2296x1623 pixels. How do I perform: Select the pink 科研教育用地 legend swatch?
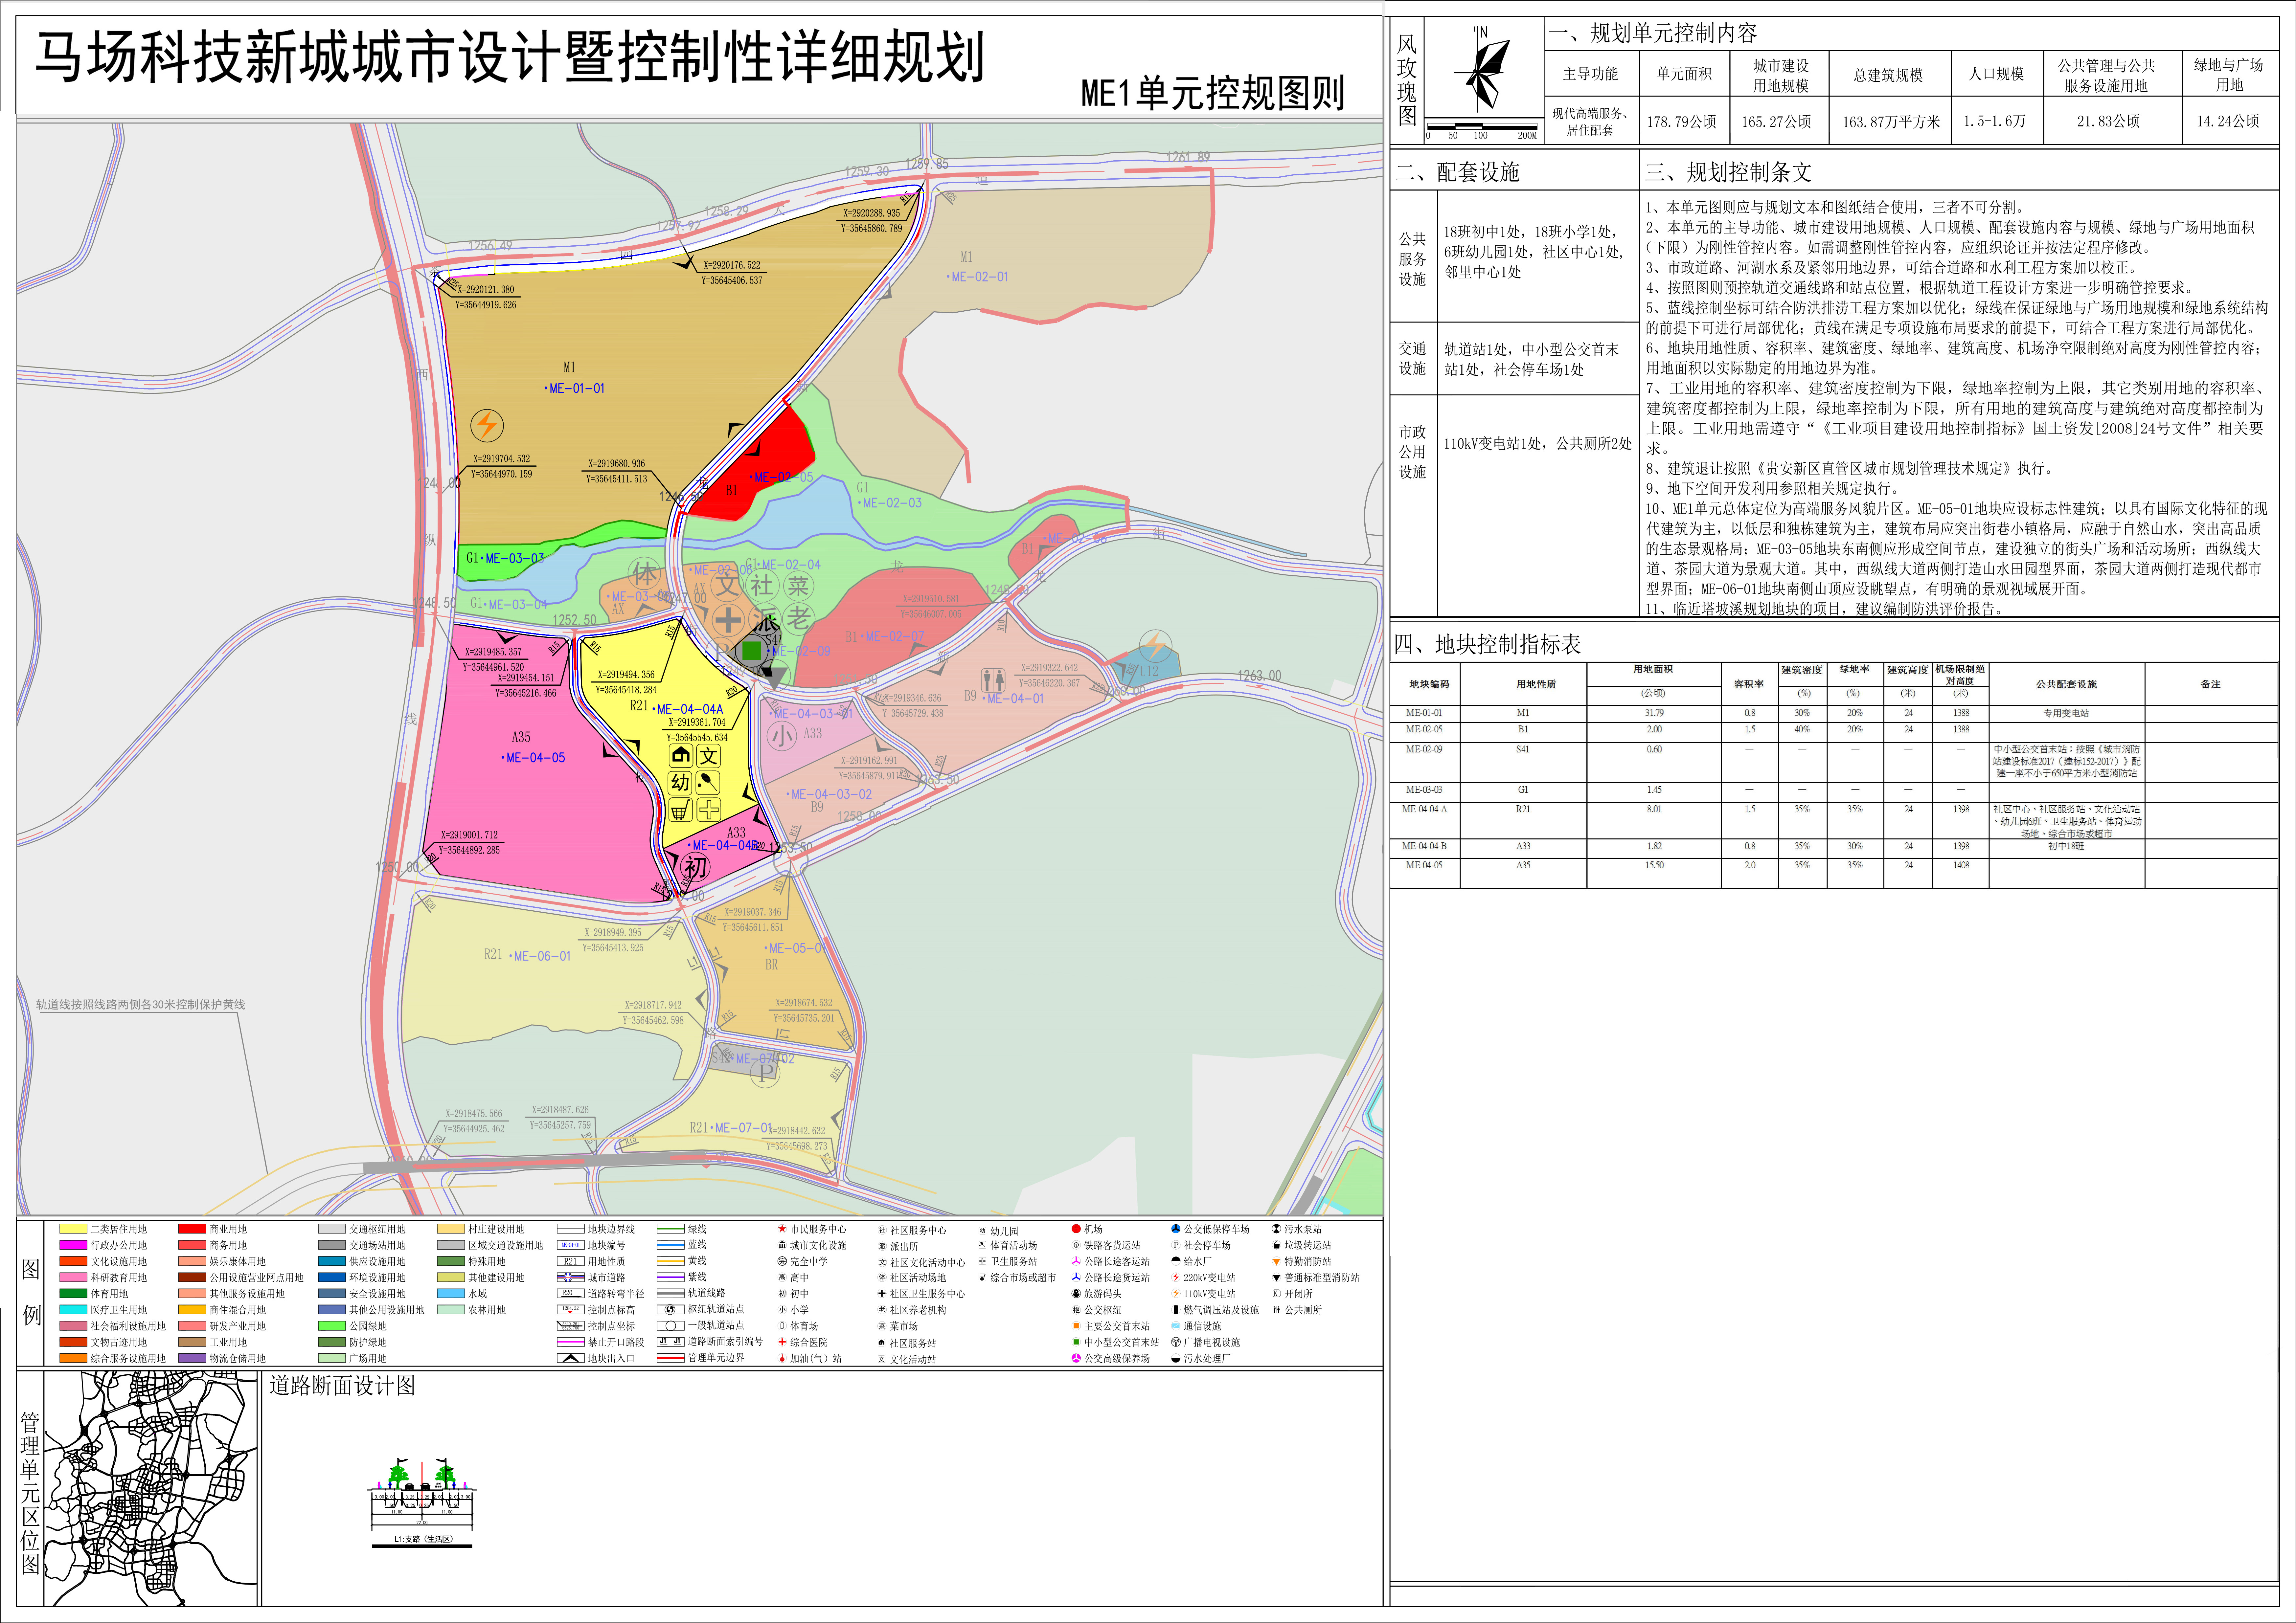click(x=73, y=1277)
